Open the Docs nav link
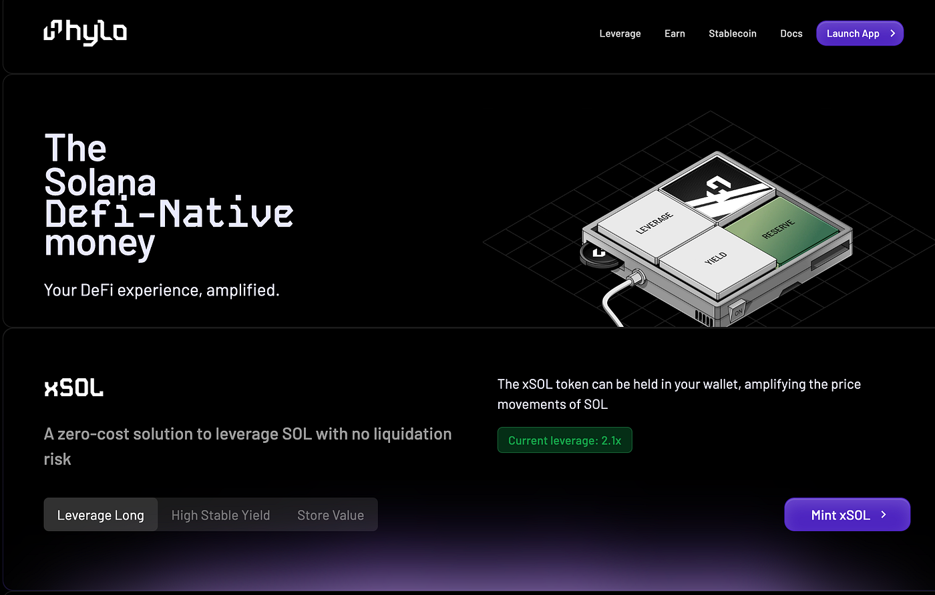Screen dimensions: 935x595 [791, 33]
